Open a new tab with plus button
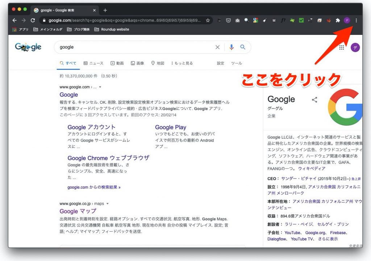 pyautogui.click(x=105, y=11)
